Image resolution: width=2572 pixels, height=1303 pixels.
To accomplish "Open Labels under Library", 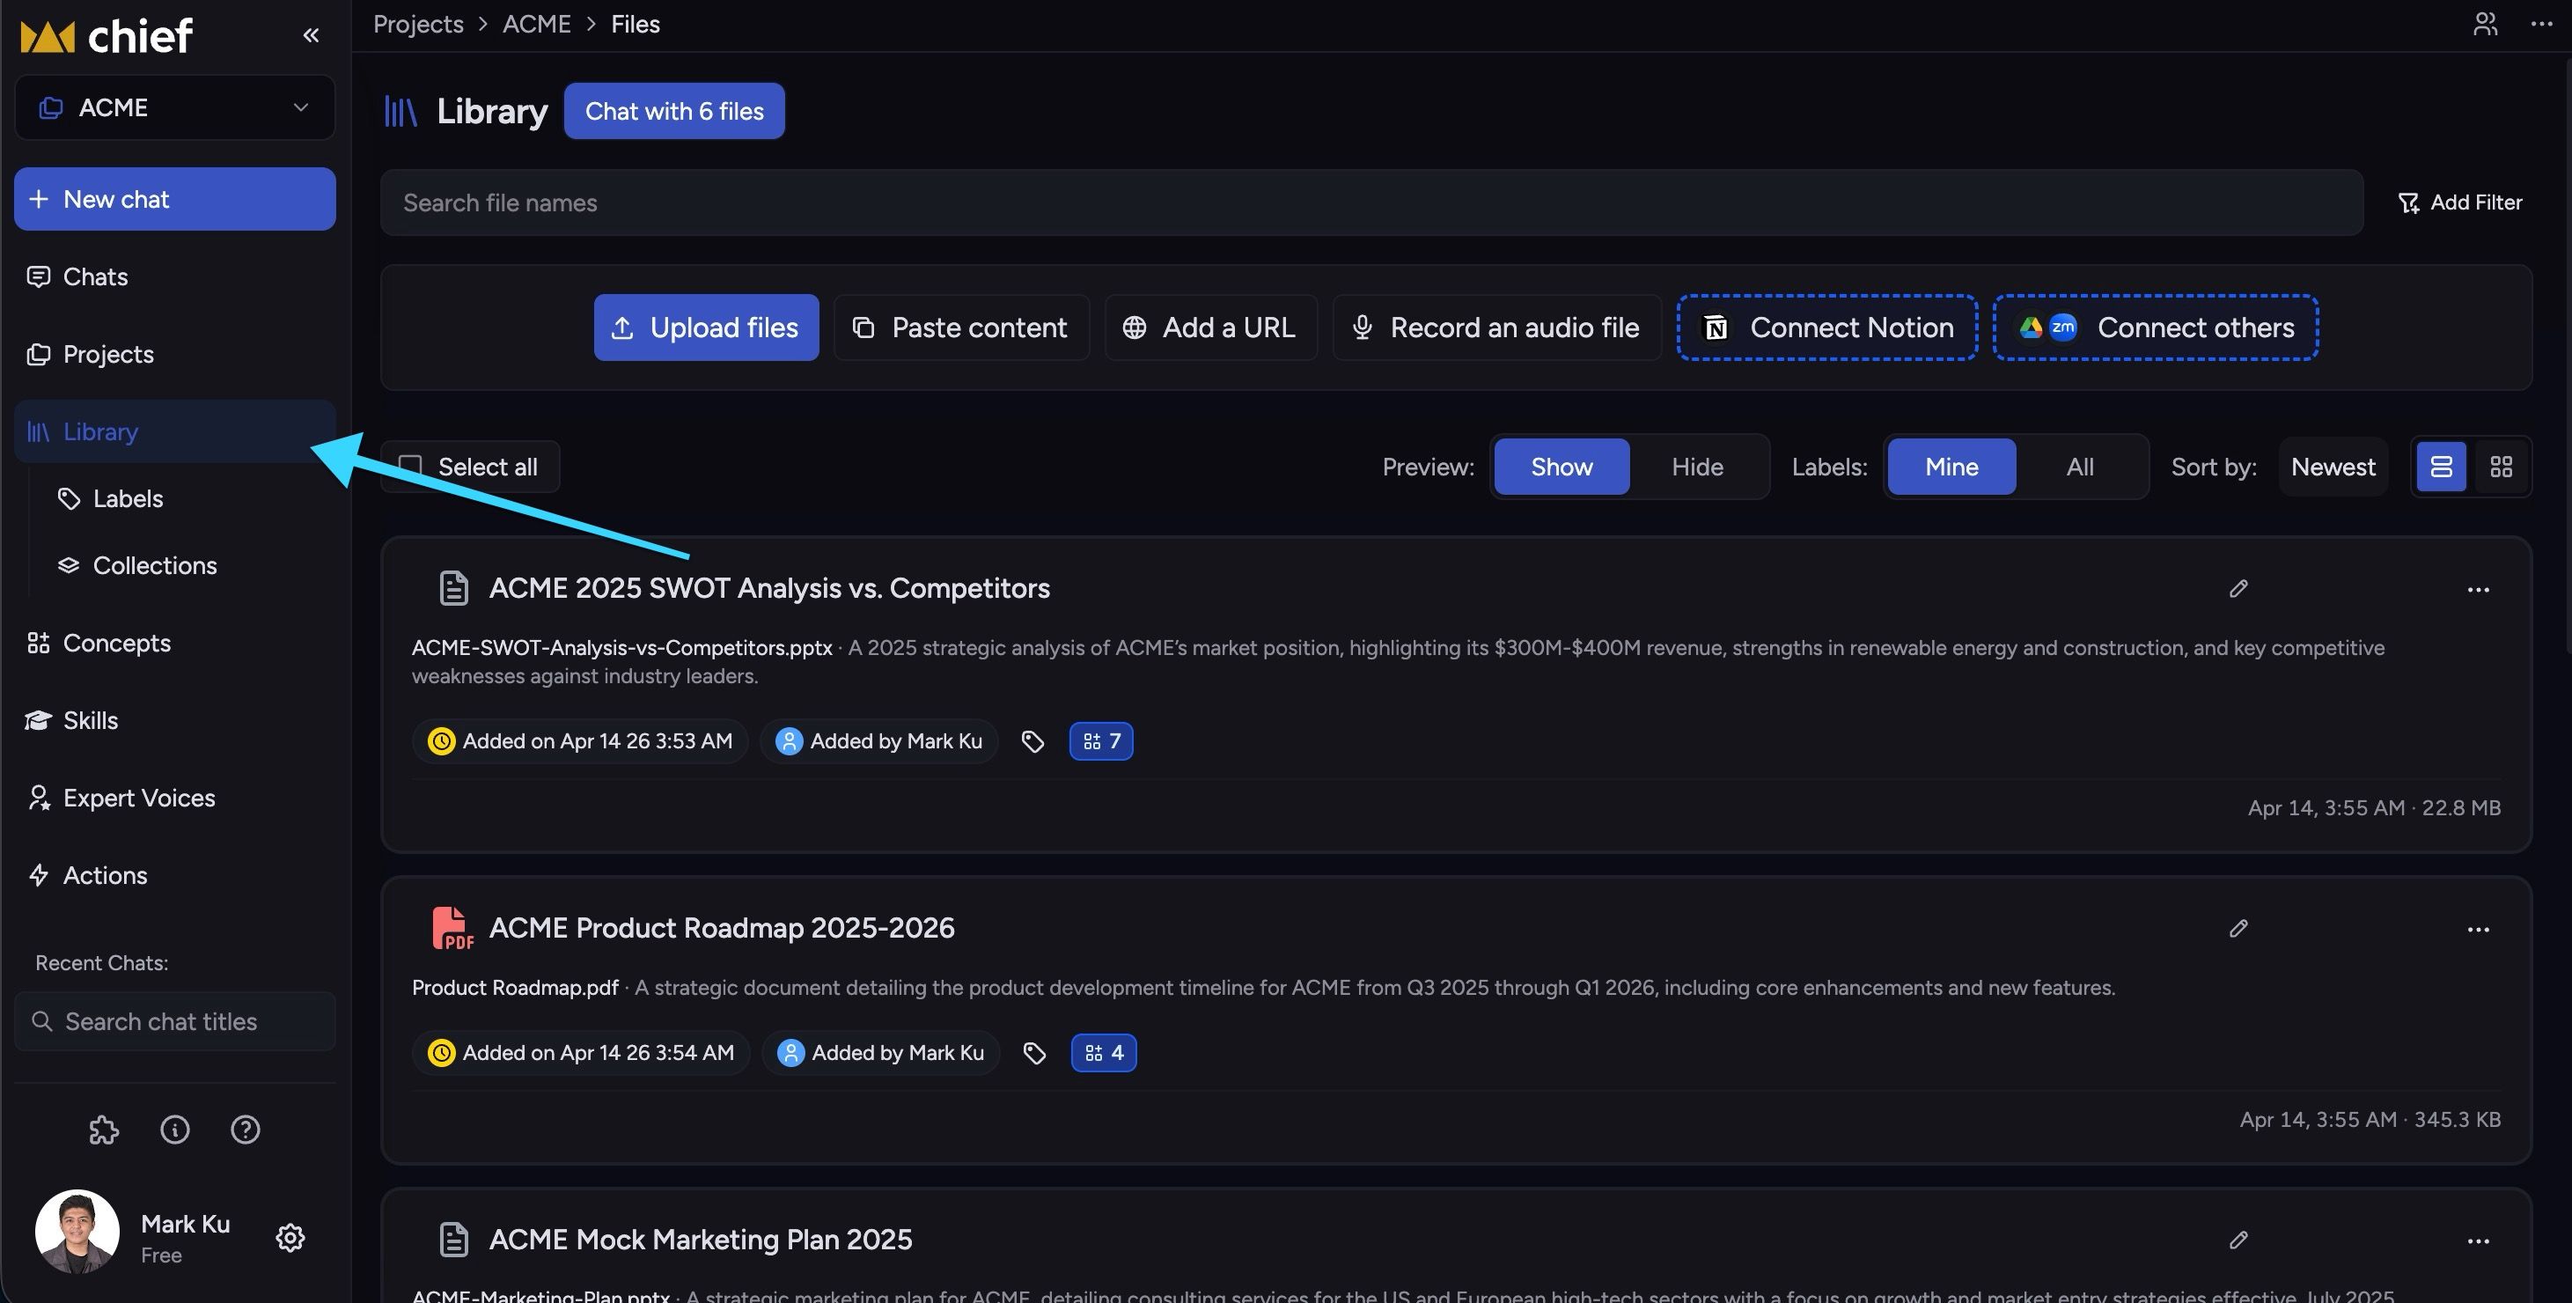I will 190,498.
